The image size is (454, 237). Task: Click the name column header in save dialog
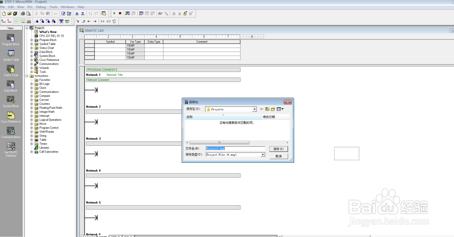(223, 117)
